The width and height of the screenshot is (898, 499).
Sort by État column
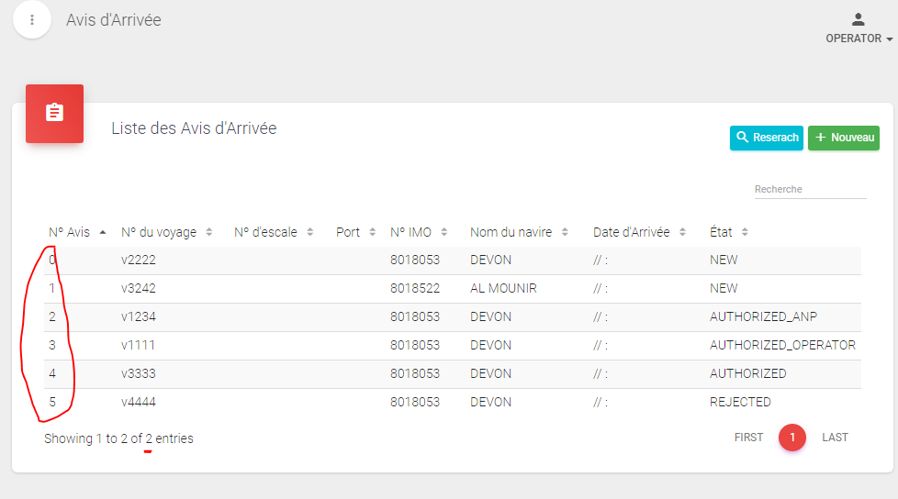point(728,232)
